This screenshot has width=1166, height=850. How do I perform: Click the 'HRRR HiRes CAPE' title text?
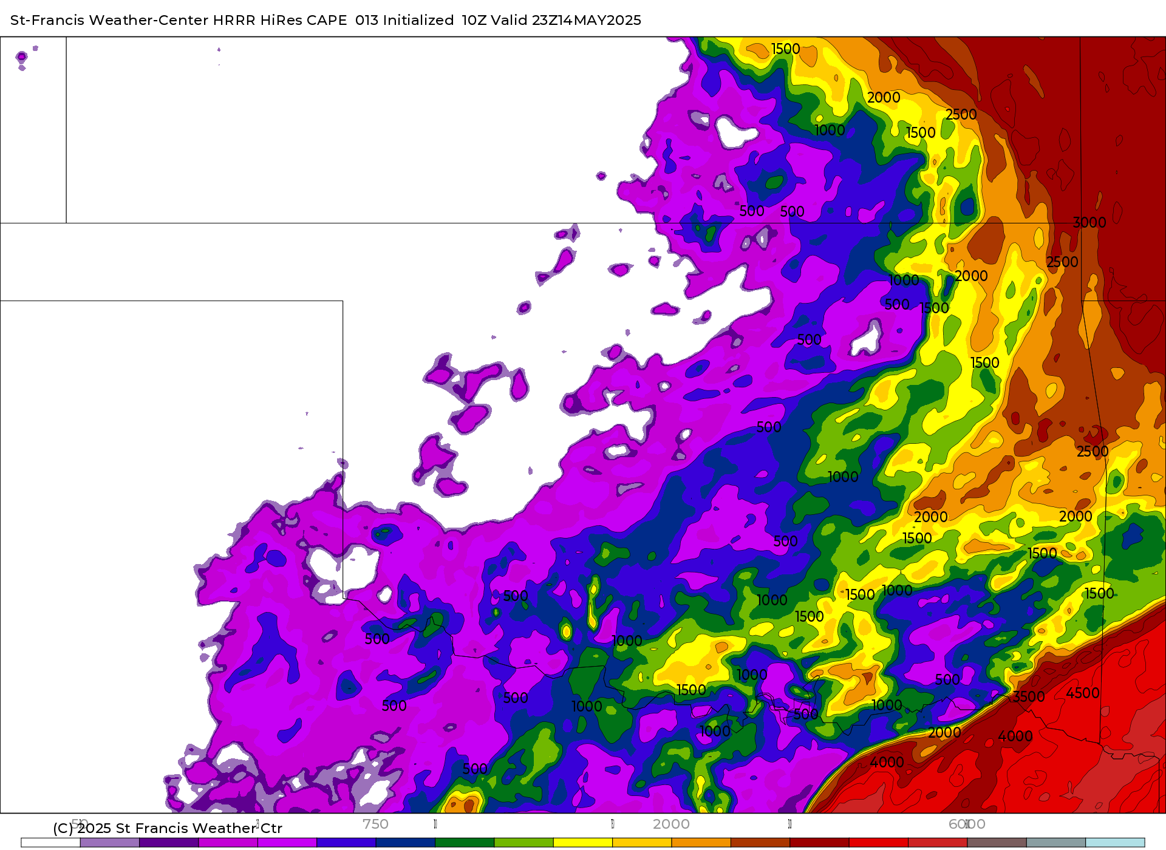point(280,20)
